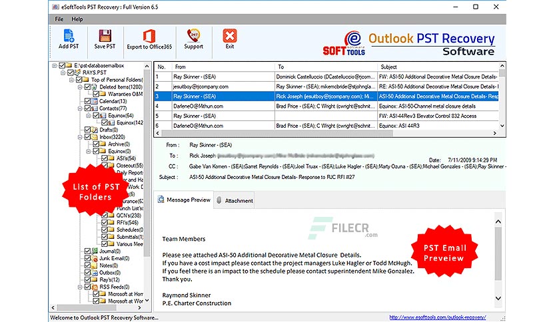Select email row 2 from jesuitboy@rjcompany.com

pos(326,86)
